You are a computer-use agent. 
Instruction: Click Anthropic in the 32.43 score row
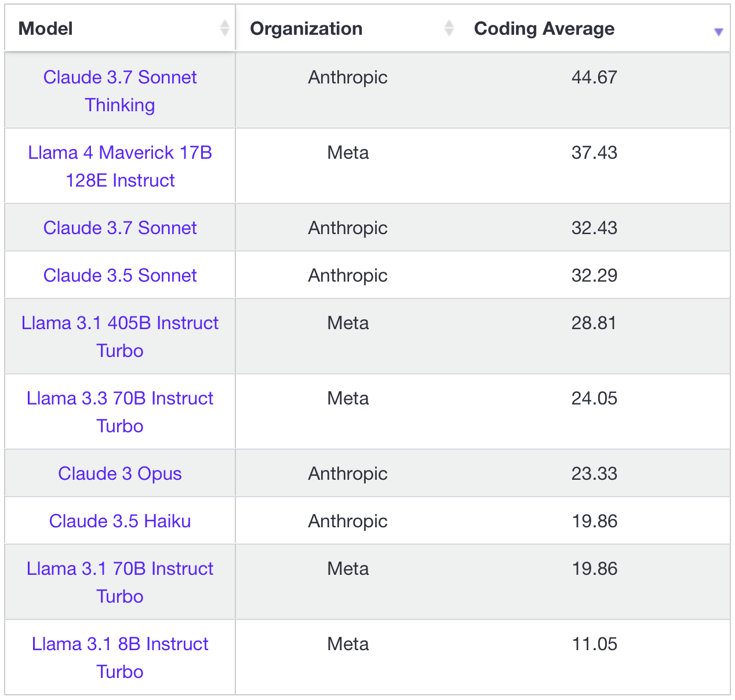coord(348,228)
